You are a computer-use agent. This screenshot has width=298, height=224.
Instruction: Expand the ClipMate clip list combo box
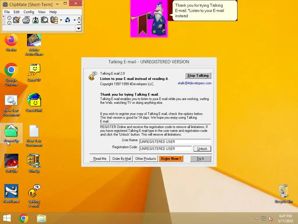(79, 29)
